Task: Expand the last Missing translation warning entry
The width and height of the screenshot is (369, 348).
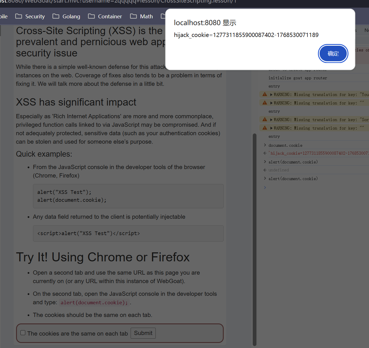Action: (271, 128)
